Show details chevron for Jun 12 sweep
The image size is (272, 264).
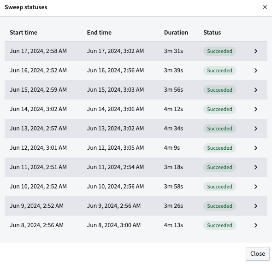coord(256,148)
